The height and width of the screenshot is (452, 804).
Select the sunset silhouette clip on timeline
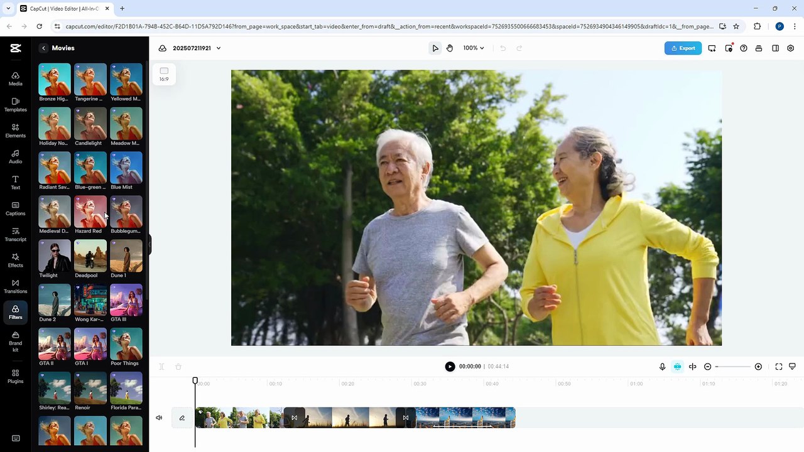350,418
